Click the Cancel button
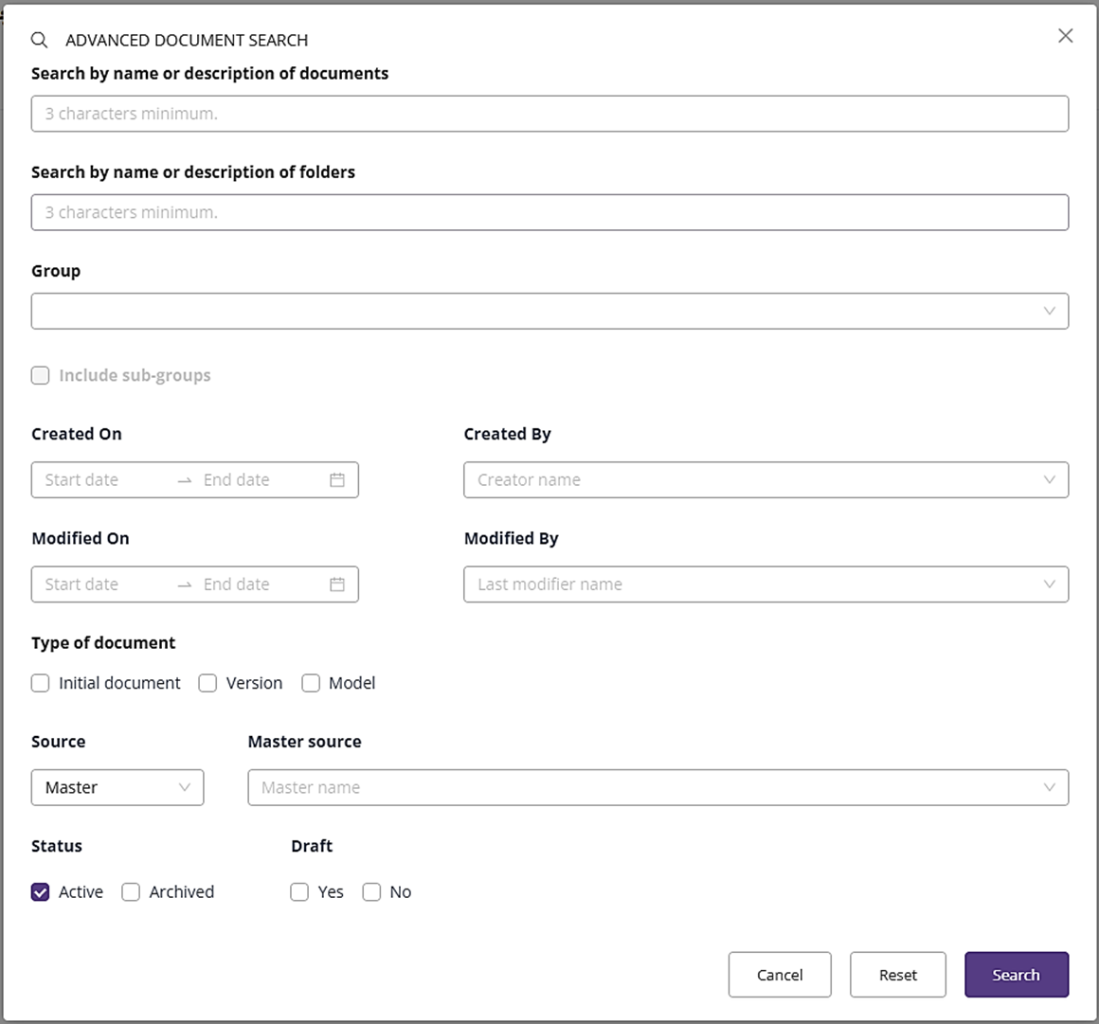 (779, 975)
